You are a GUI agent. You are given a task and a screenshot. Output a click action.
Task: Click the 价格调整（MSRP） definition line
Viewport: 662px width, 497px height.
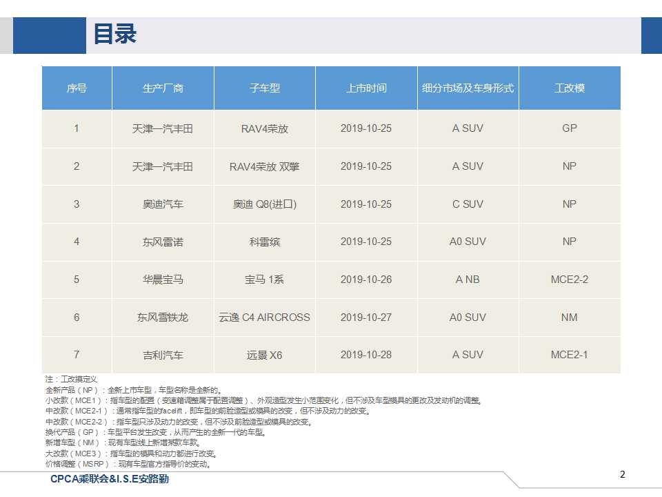pyautogui.click(x=128, y=465)
